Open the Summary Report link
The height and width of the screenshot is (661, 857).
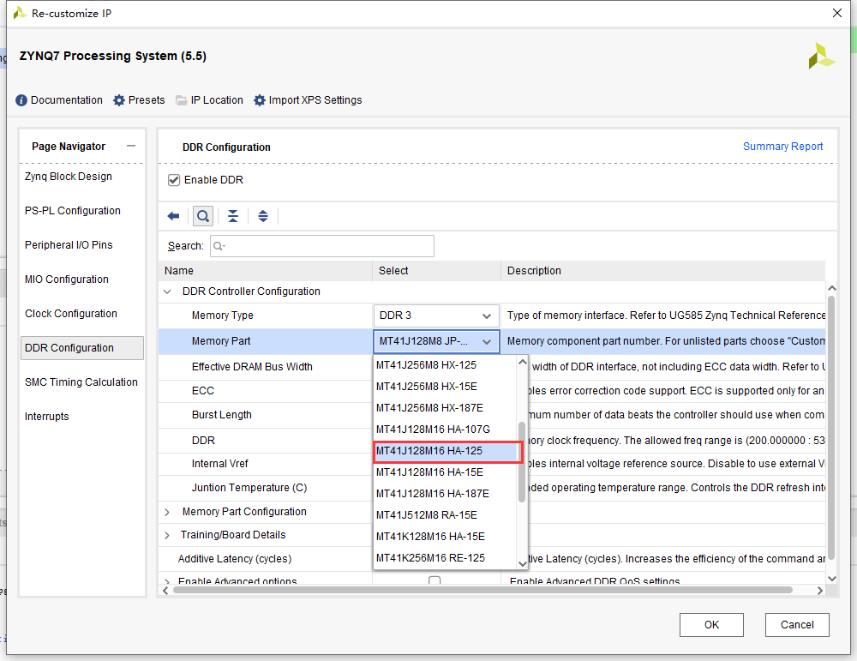(x=782, y=147)
